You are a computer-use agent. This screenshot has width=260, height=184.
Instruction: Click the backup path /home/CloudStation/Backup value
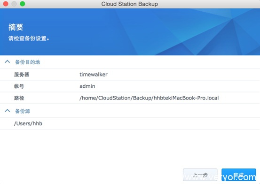149,98
